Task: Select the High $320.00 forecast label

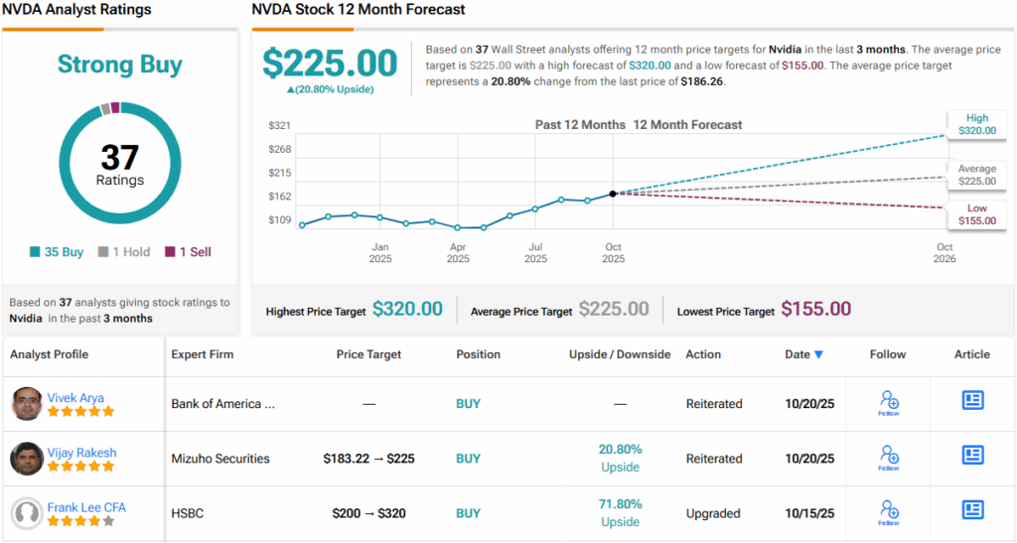Action: pos(975,124)
